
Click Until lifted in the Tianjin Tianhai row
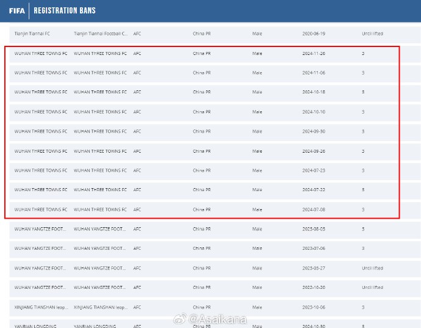pos(372,34)
